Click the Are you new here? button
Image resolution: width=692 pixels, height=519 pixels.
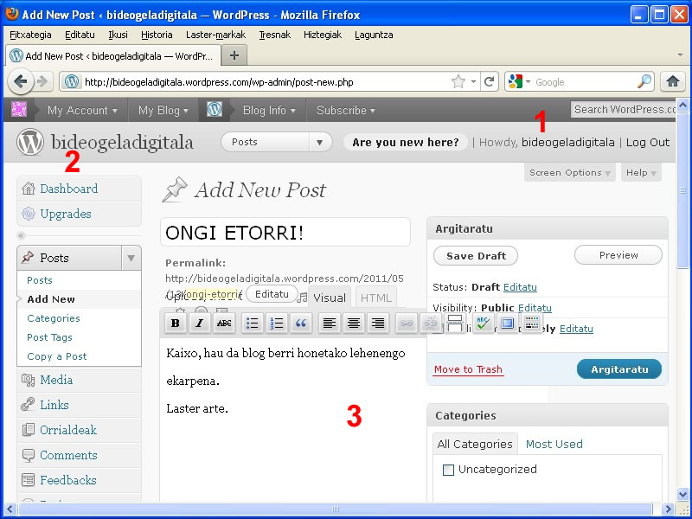405,143
